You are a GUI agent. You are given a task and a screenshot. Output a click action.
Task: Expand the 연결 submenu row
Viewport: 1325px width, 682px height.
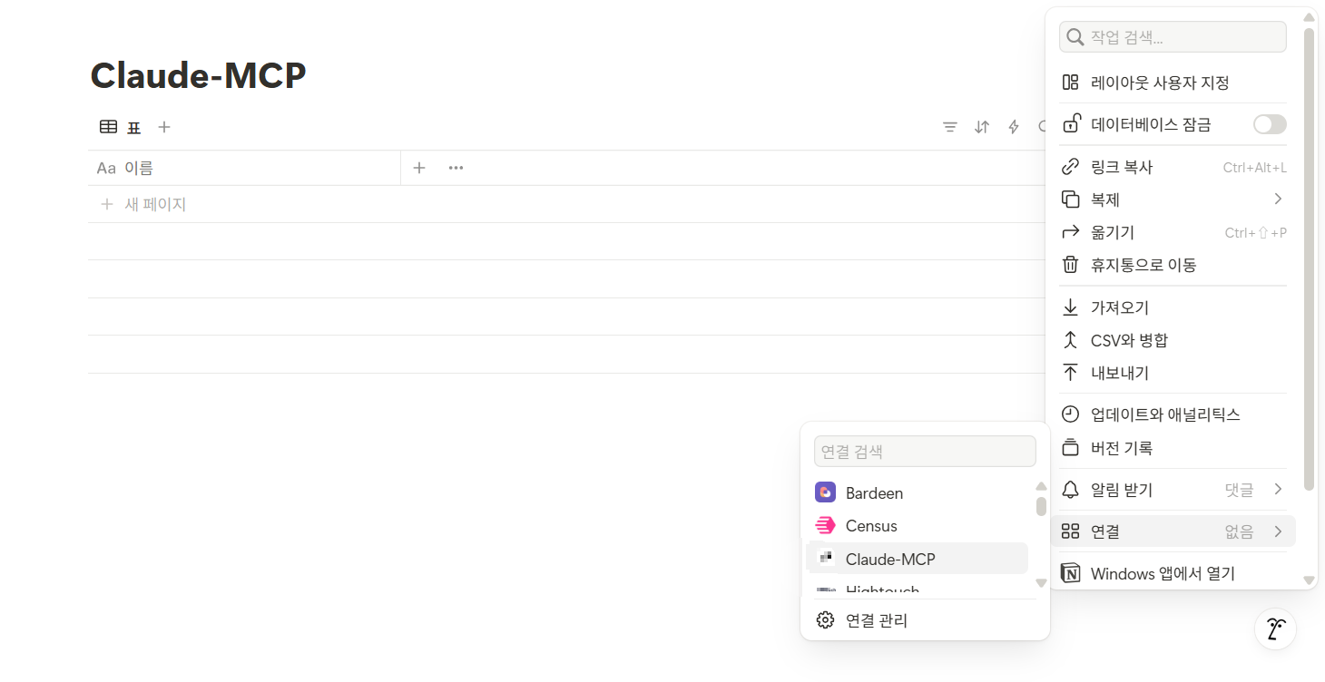click(1173, 531)
